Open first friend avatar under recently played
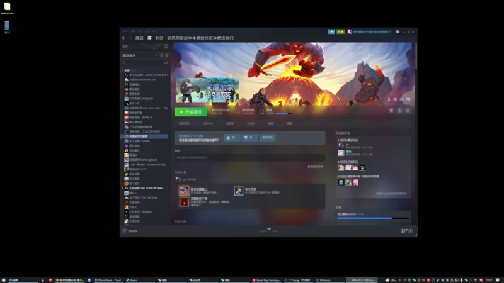This screenshot has width=504, height=283. [341, 146]
